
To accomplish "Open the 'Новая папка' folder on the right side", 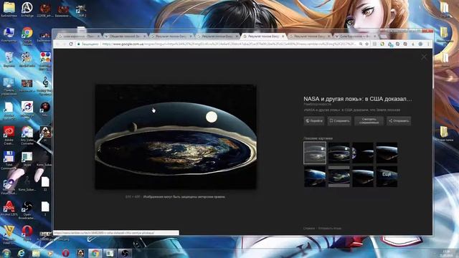I will tap(445, 134).
